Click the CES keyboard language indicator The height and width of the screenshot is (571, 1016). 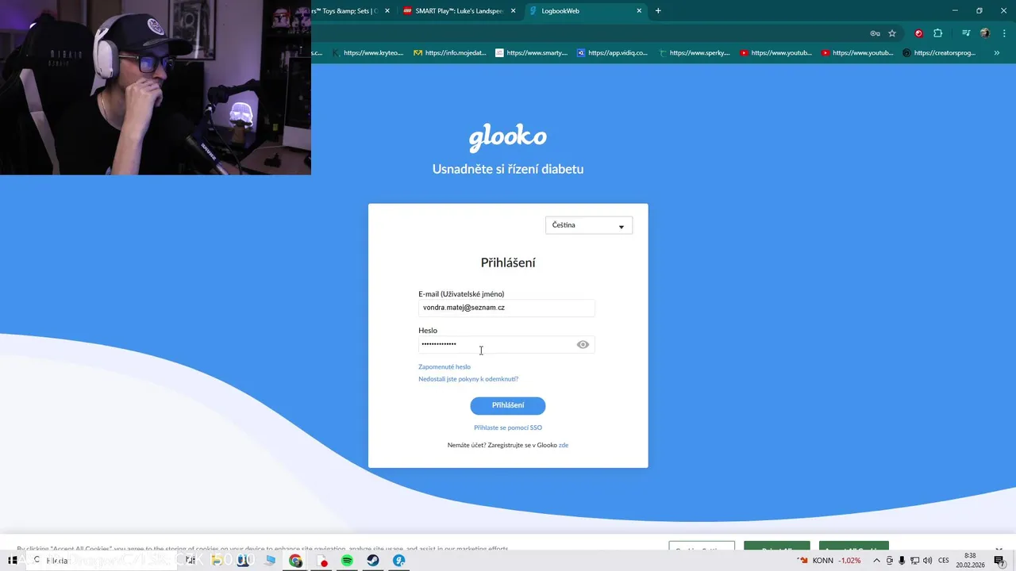[x=944, y=561]
